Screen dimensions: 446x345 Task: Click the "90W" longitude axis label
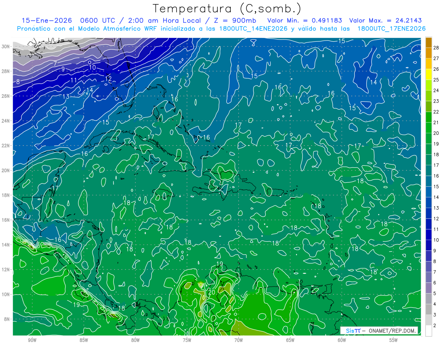pyautogui.click(x=32, y=340)
